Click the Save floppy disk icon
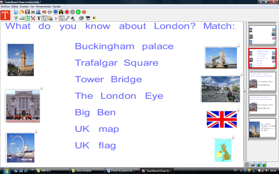 [27, 12]
